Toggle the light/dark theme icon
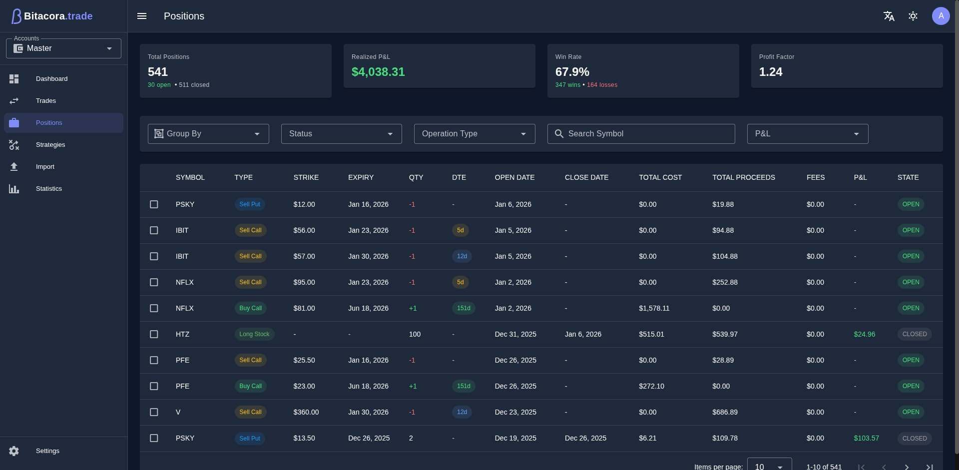Image resolution: width=959 pixels, height=470 pixels. (x=913, y=16)
